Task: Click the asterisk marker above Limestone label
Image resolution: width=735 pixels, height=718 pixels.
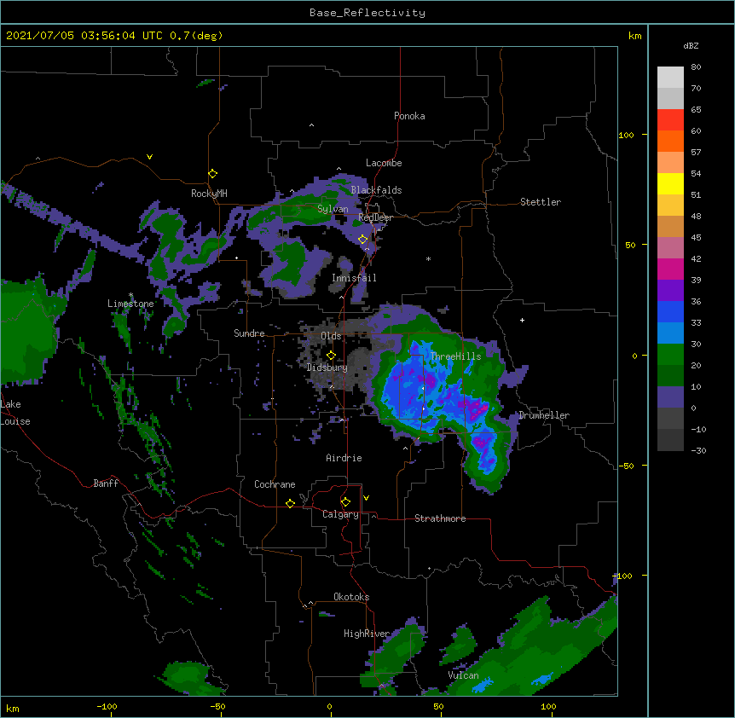Action: coord(130,295)
